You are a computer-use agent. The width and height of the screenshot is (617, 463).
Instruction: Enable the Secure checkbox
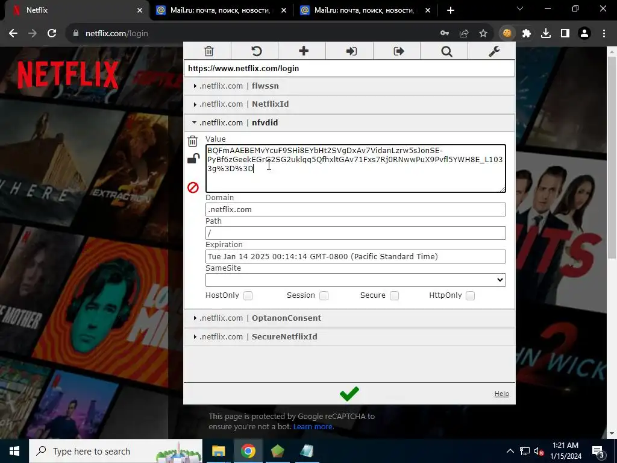(x=394, y=295)
